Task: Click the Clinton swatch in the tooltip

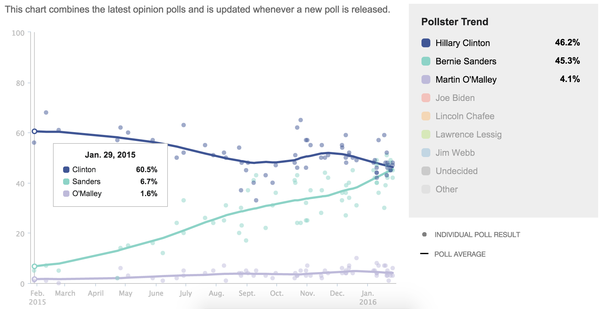Action: [66, 170]
